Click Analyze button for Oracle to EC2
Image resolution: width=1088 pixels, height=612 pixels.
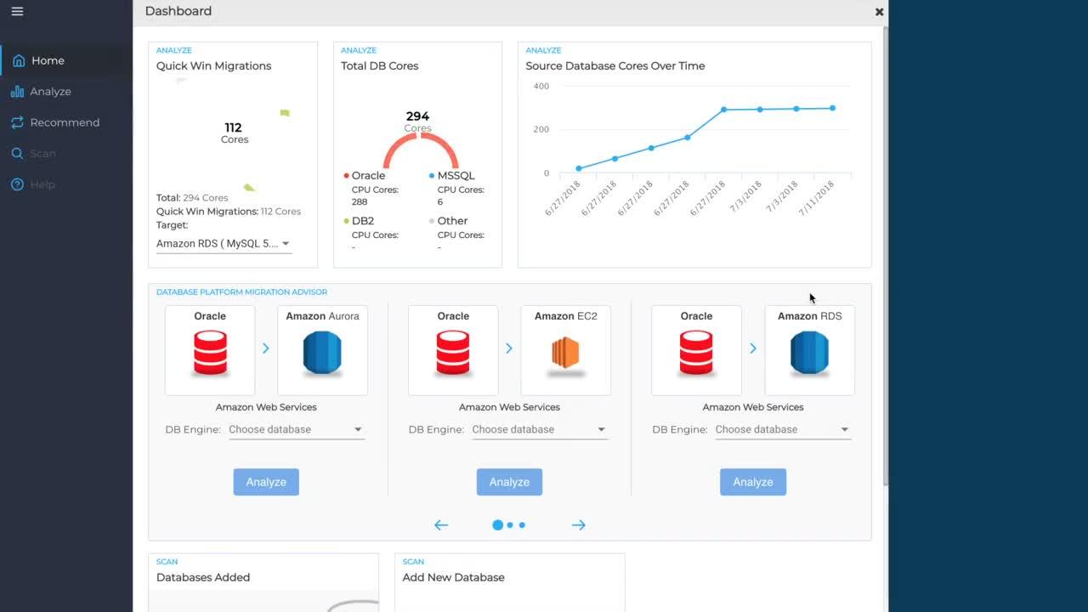509,482
